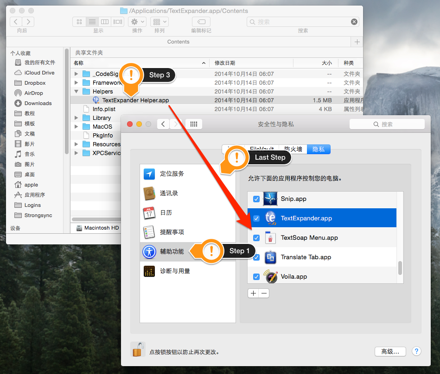This screenshot has width=440, height=374.
Task: Go back in System Preferences
Action: (x=163, y=124)
